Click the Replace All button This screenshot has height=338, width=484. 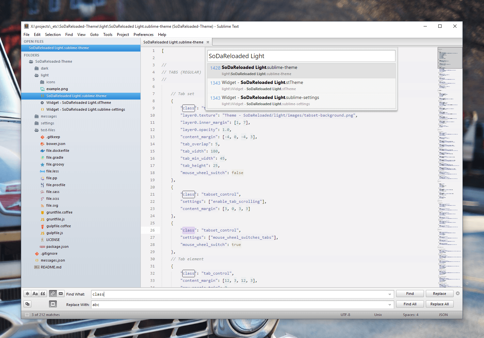440,304
